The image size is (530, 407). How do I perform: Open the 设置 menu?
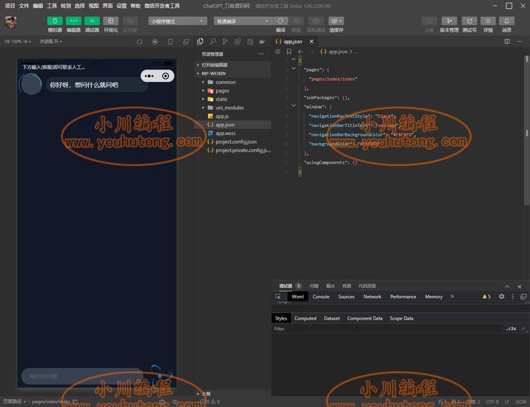121,6
